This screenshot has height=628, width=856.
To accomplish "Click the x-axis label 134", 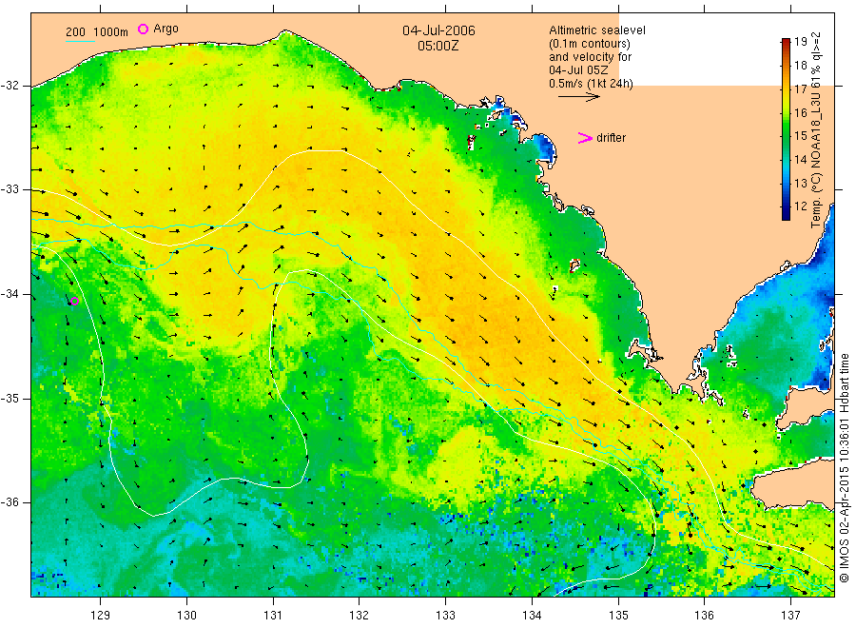I will click(x=532, y=615).
